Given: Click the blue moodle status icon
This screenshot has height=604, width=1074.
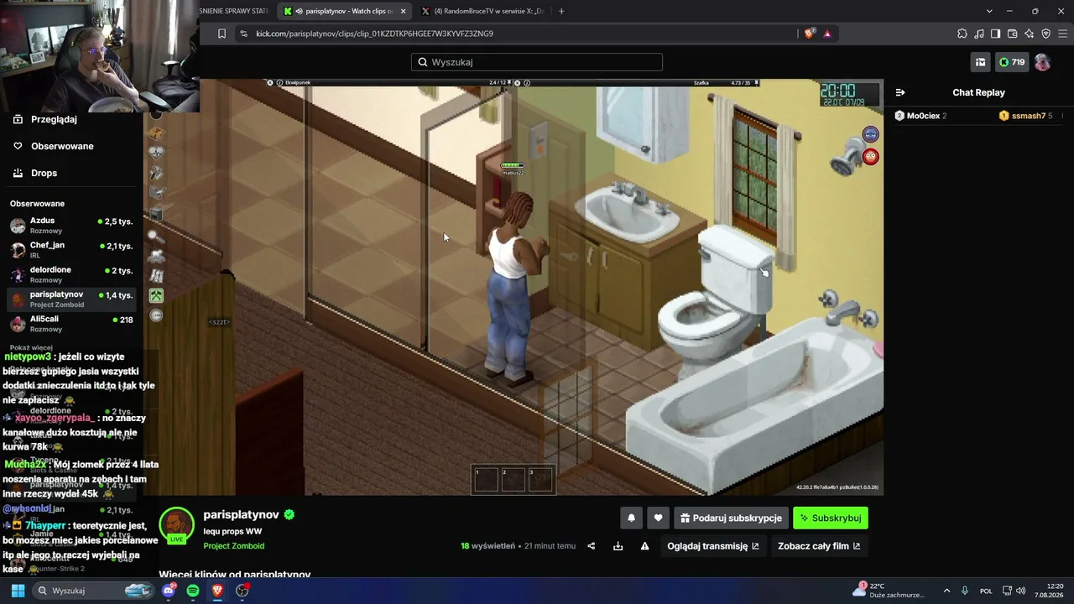Looking at the screenshot, I should (871, 135).
